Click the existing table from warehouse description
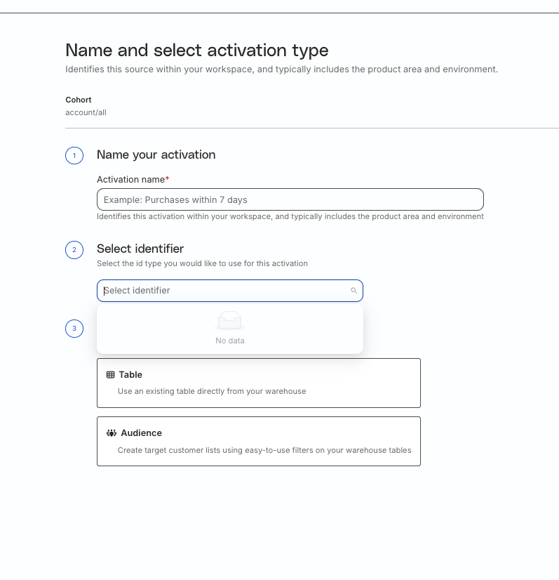The image size is (559, 580). [x=212, y=391]
